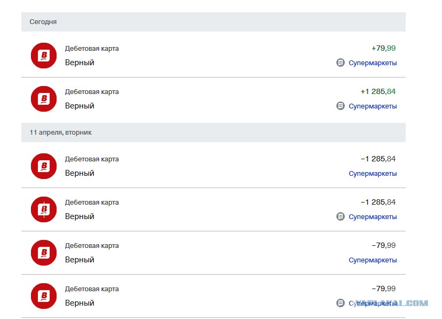Screen dimensions: 442x319
Task: Open the comment icon beside today's +79,99 Супермаркеты
Action: point(340,63)
